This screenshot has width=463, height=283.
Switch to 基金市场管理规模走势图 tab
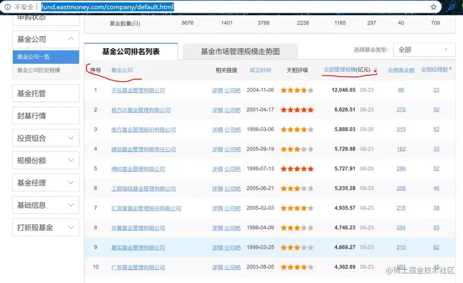(x=240, y=52)
